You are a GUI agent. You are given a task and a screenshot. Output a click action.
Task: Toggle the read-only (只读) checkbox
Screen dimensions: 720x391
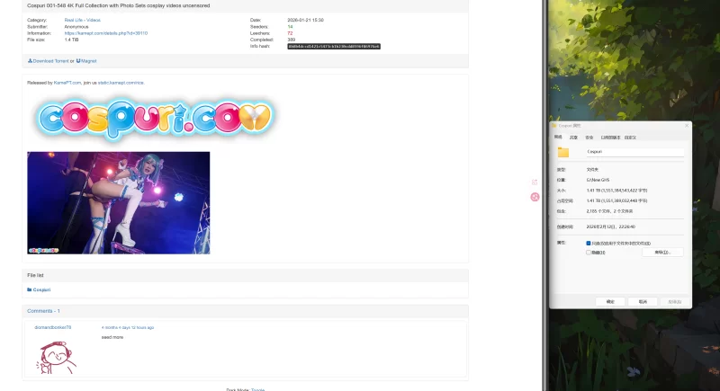tap(589, 244)
